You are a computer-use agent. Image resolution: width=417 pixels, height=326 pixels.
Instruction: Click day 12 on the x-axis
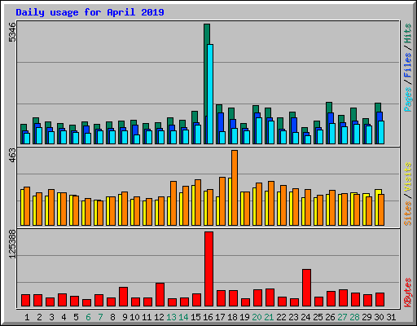(x=159, y=317)
